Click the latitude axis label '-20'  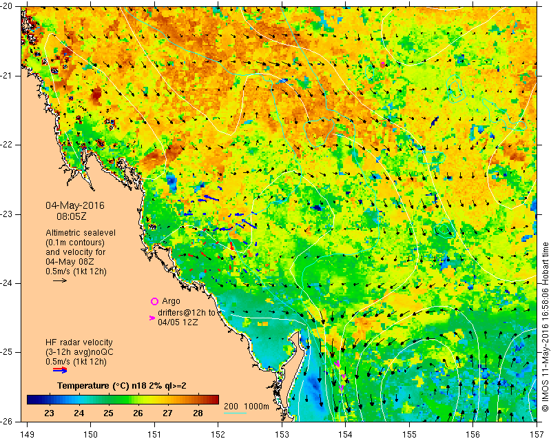pos(7,6)
